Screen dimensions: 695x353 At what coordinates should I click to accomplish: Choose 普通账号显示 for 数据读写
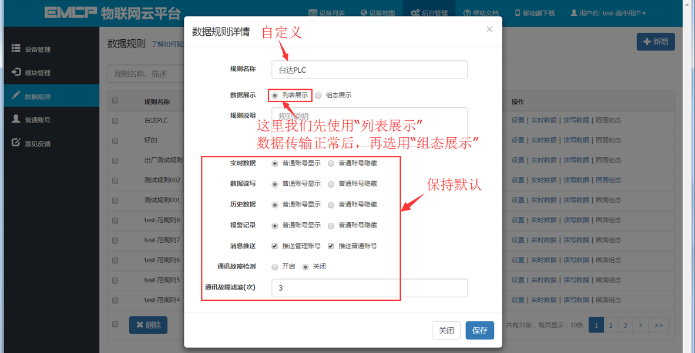(x=275, y=184)
